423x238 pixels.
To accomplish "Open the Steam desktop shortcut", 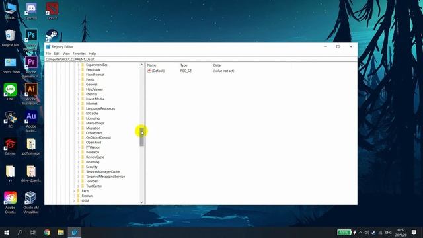I will pyautogui.click(x=52, y=35).
